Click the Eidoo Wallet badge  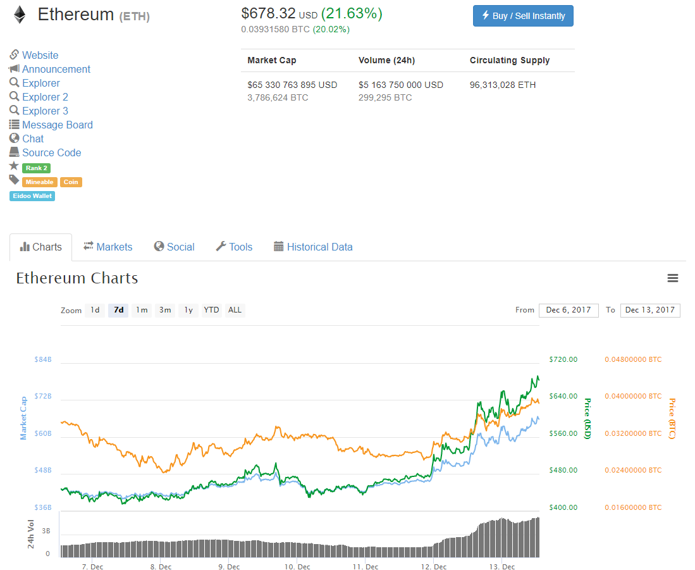[32, 196]
